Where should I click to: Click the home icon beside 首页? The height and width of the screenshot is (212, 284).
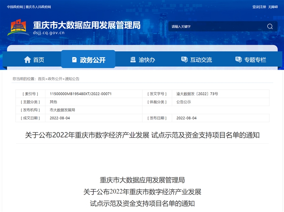tap(27, 60)
